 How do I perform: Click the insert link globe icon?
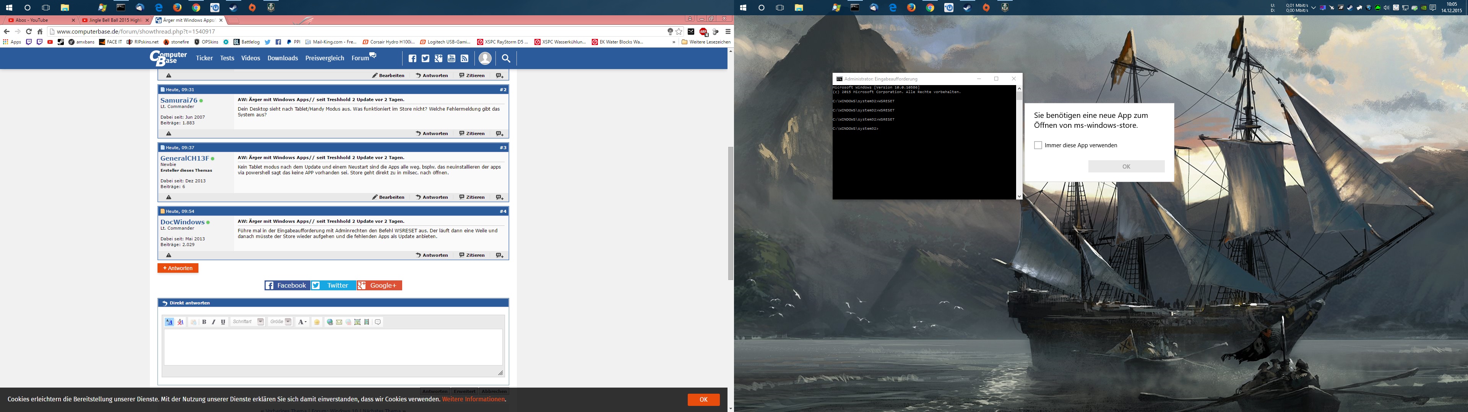click(x=330, y=322)
